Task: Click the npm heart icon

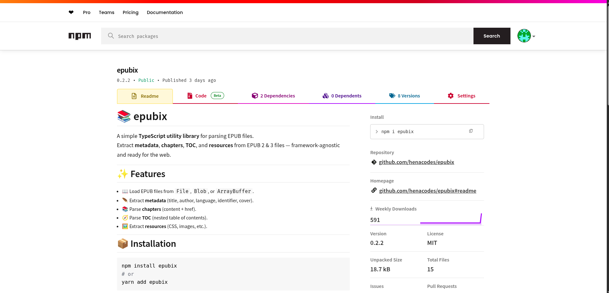Action: [71, 12]
